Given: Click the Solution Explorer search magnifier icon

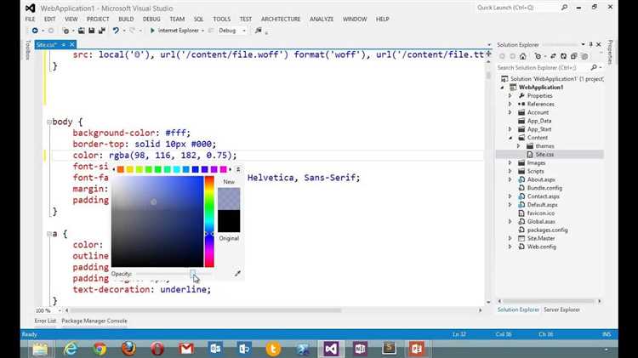Looking at the screenshot, I should [x=594, y=67].
